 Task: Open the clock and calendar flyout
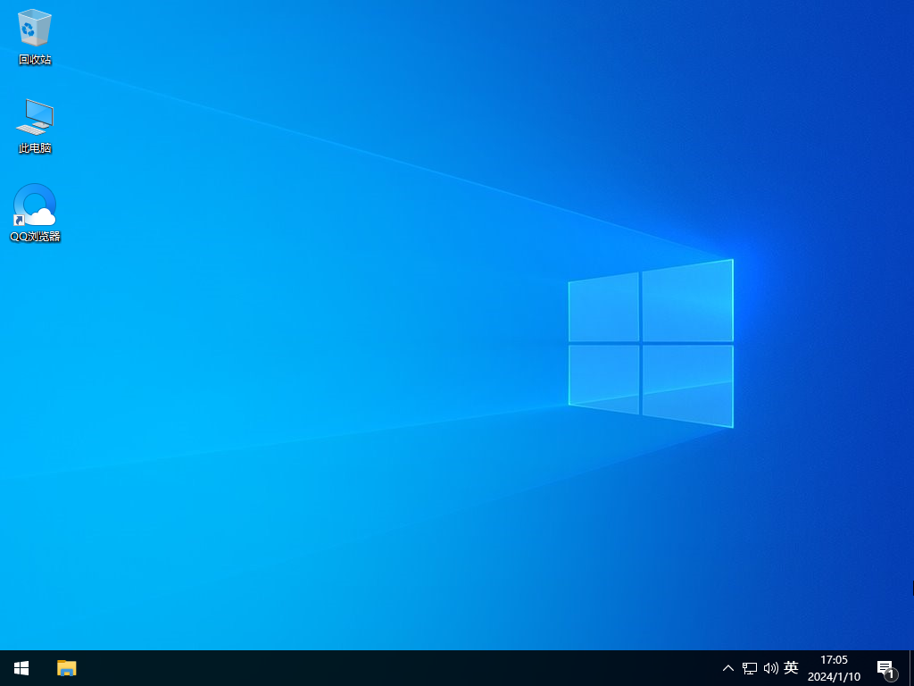pyautogui.click(x=834, y=668)
